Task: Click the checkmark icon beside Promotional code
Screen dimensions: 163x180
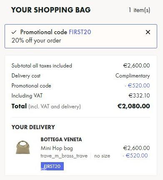Action: pos(14,32)
